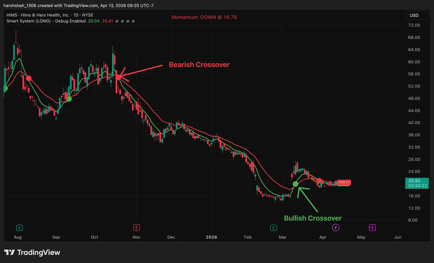Viewport: 434px width, 263px height.
Task: Click the Oct label on the time axis
Action: pos(95,237)
